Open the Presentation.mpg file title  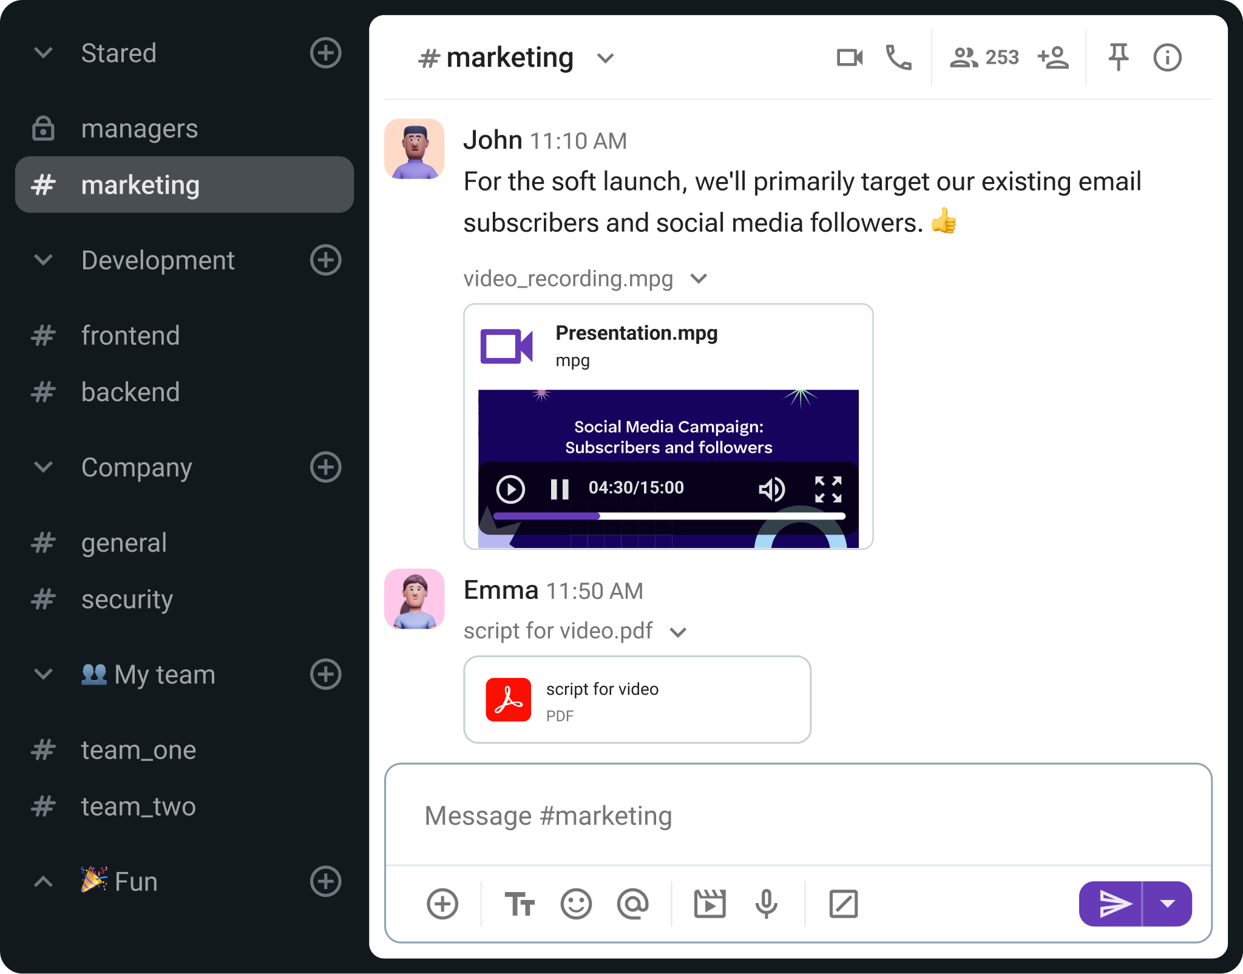click(x=637, y=333)
